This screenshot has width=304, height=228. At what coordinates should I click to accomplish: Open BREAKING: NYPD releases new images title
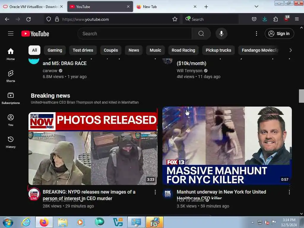[x=89, y=195]
